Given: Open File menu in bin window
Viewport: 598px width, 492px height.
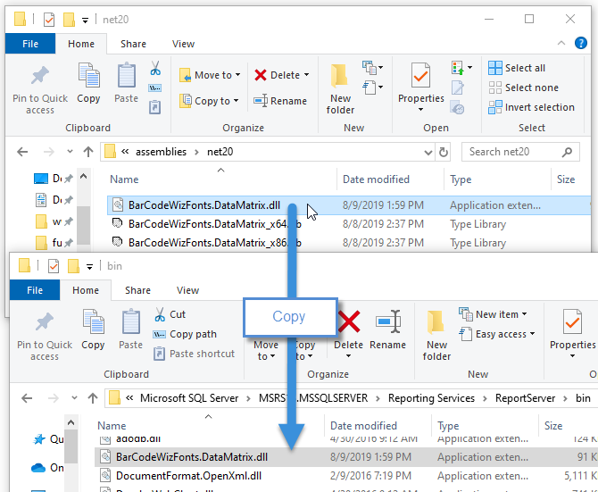Looking at the screenshot, I should coord(35,290).
